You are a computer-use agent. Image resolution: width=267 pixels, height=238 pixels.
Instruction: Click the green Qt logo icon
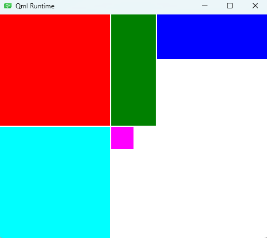(8, 6)
